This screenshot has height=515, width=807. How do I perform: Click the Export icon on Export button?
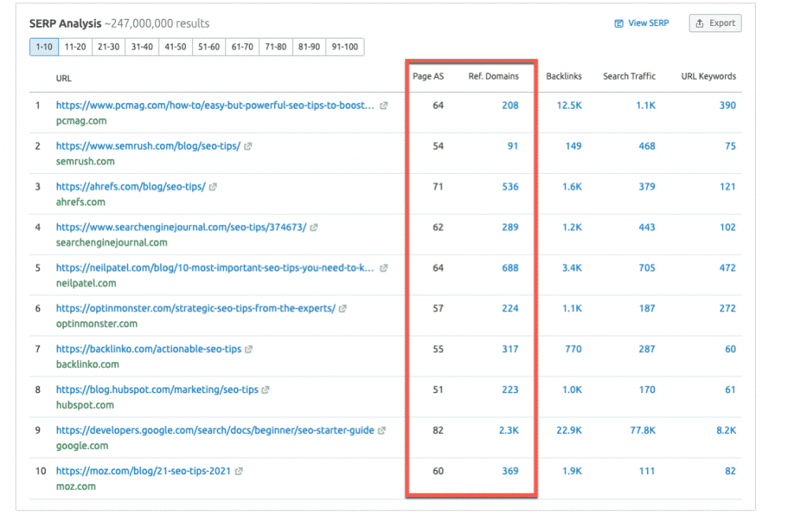coord(700,23)
